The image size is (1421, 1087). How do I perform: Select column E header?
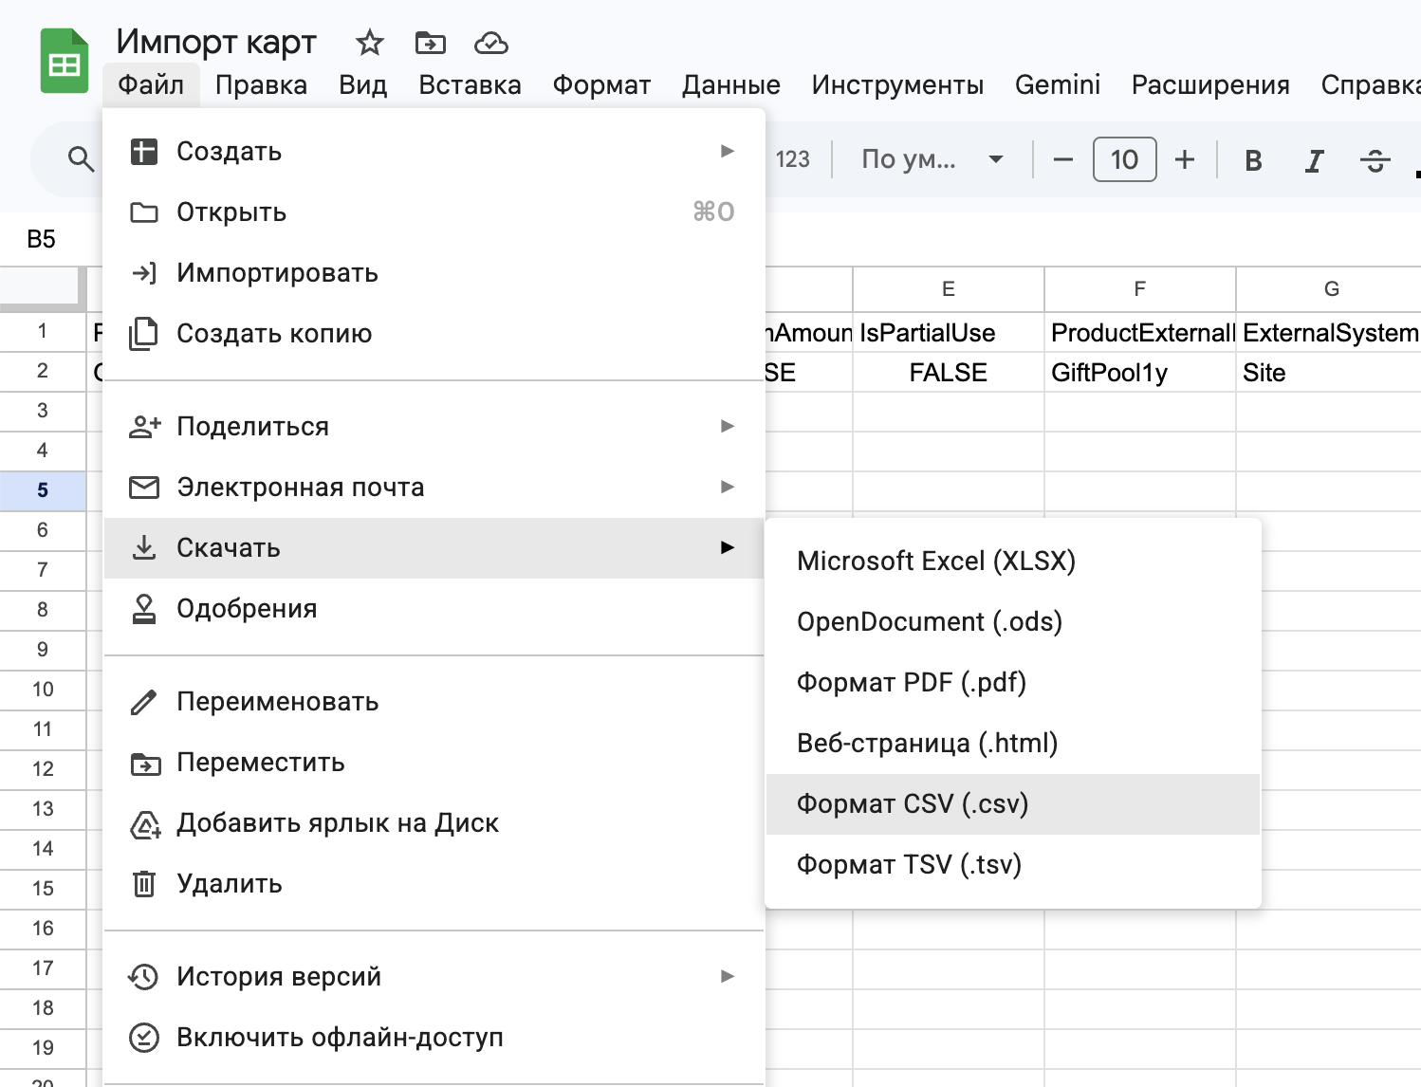tap(949, 289)
